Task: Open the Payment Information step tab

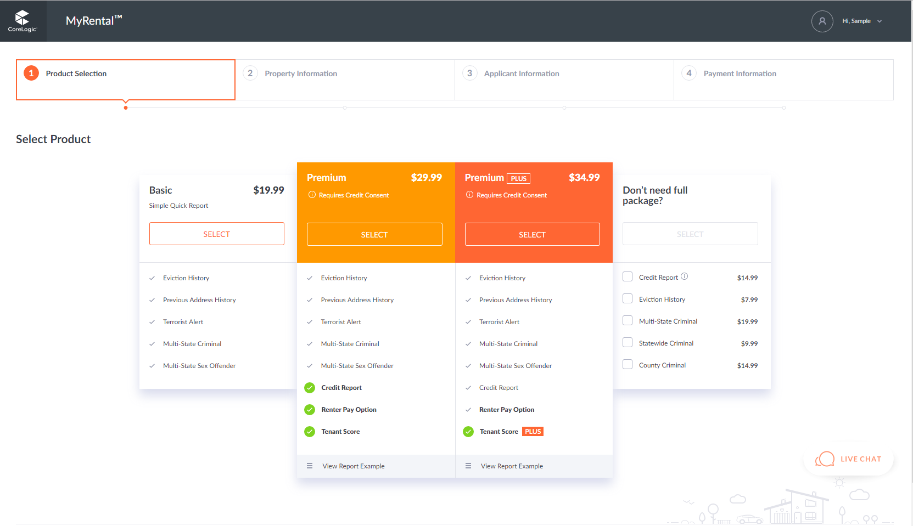Action: click(x=783, y=80)
